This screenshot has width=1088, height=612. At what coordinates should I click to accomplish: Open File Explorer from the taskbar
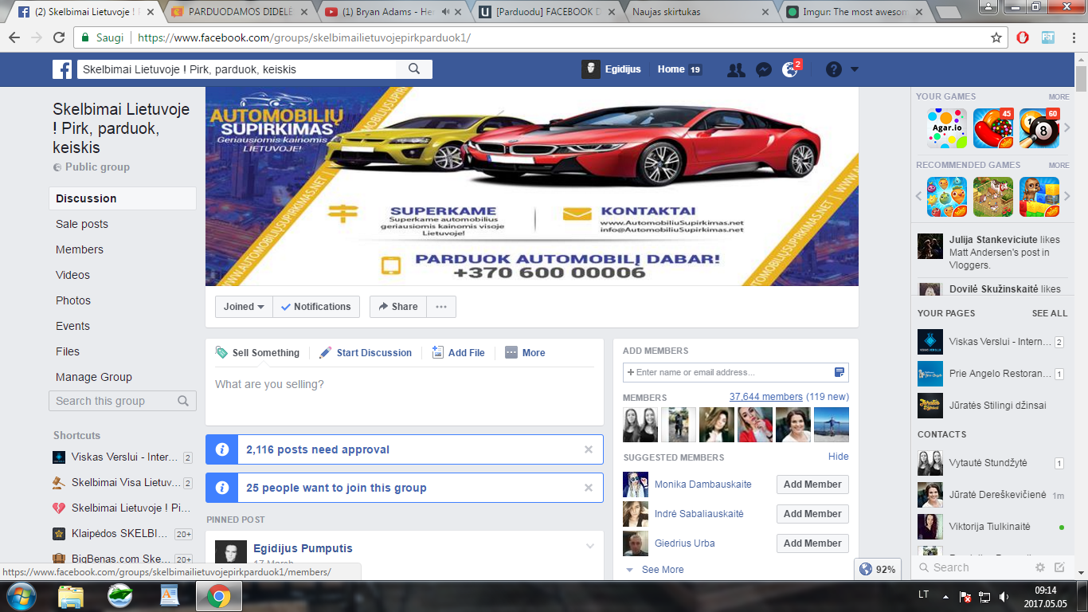70,596
